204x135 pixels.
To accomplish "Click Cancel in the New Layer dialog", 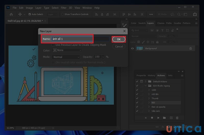I will point(119,46).
